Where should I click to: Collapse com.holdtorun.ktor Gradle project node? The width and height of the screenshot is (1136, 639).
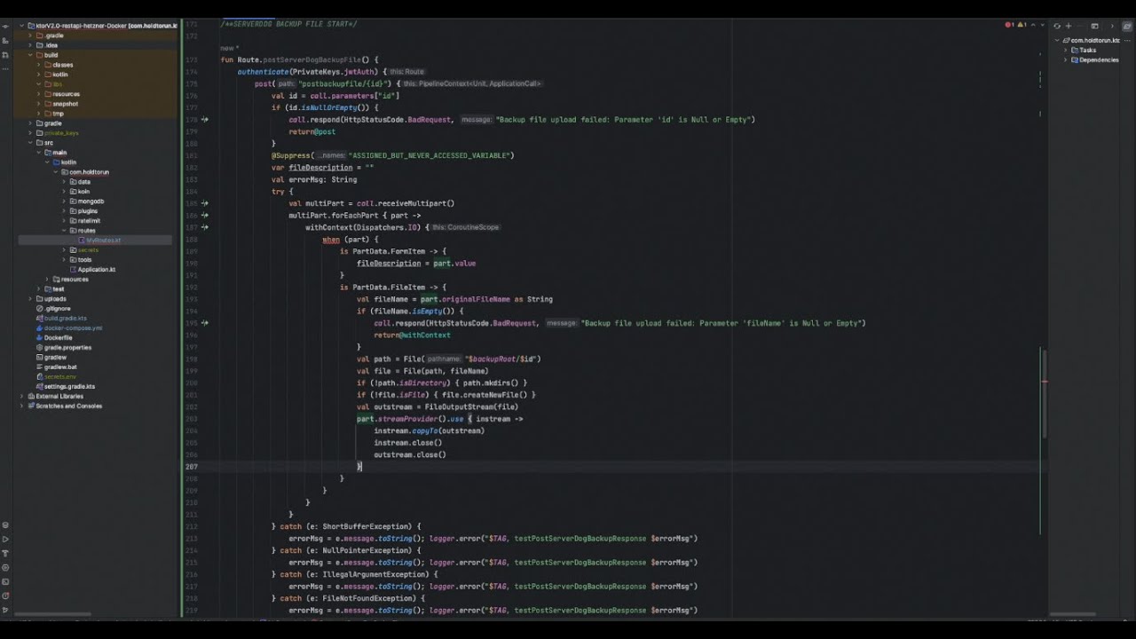click(x=1057, y=40)
